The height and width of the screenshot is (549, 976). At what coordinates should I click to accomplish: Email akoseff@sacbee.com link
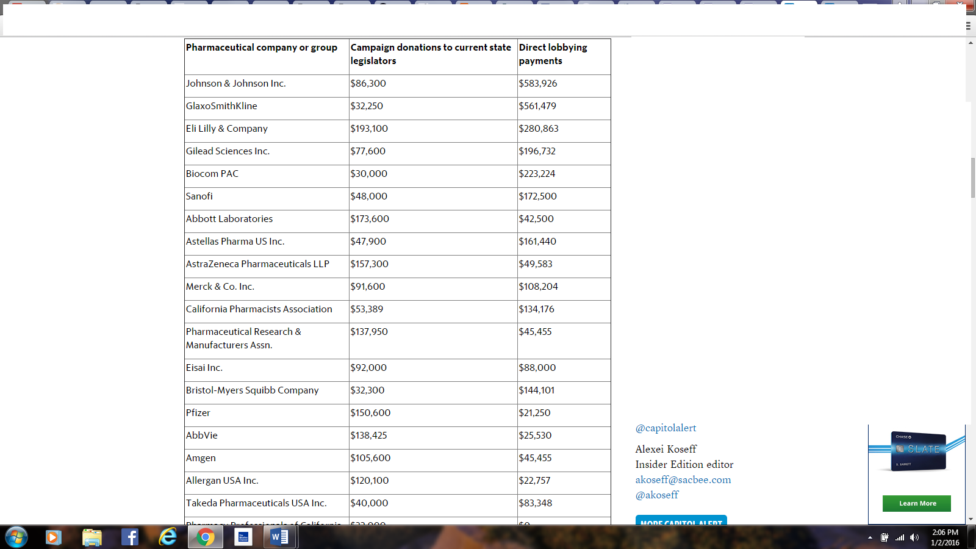point(683,480)
